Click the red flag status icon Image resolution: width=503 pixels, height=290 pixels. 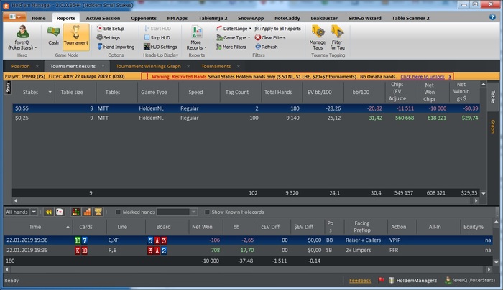pyautogui.click(x=381, y=281)
